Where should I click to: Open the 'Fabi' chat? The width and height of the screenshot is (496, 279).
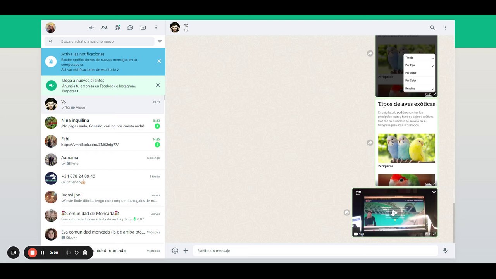coord(103,142)
